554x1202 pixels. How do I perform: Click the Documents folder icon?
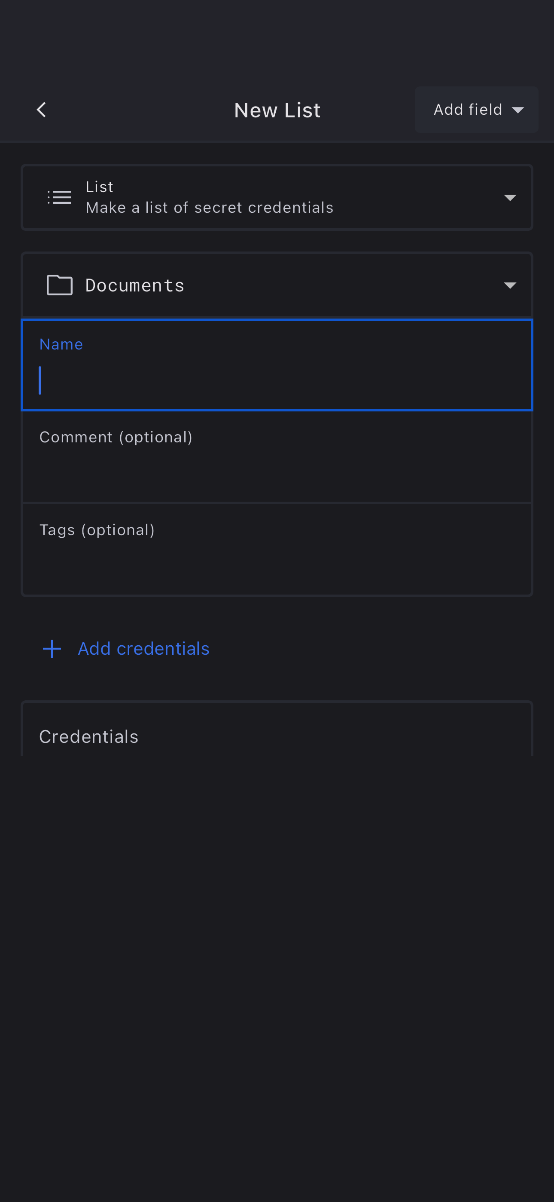pyautogui.click(x=60, y=285)
